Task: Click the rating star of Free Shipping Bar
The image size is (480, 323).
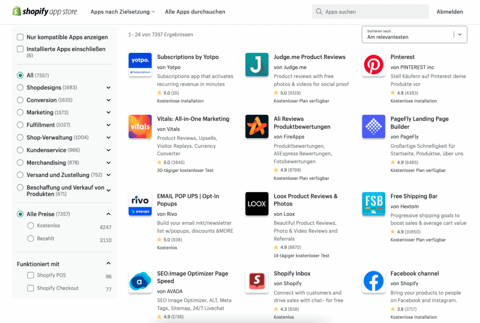Action: pos(393,232)
